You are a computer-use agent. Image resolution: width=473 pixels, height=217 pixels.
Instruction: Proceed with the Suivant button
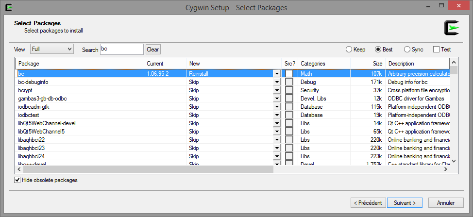click(405, 203)
